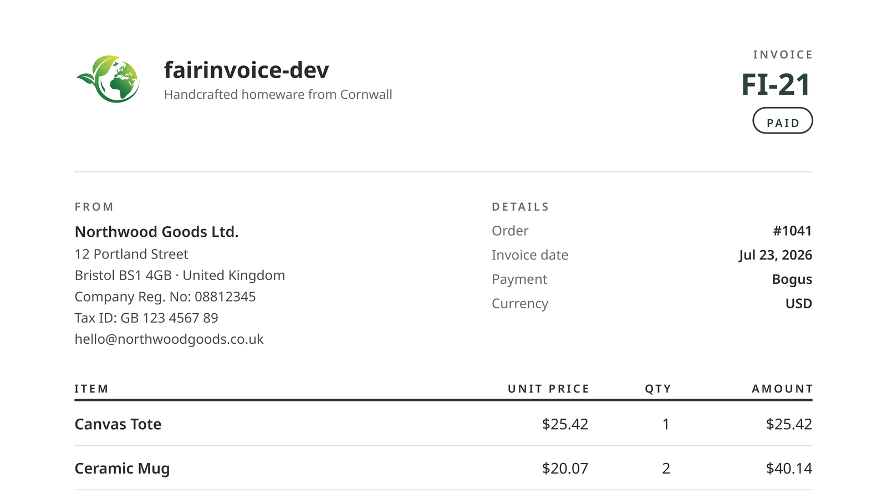
Task: Click the green globe leaf logo
Action: (x=108, y=79)
